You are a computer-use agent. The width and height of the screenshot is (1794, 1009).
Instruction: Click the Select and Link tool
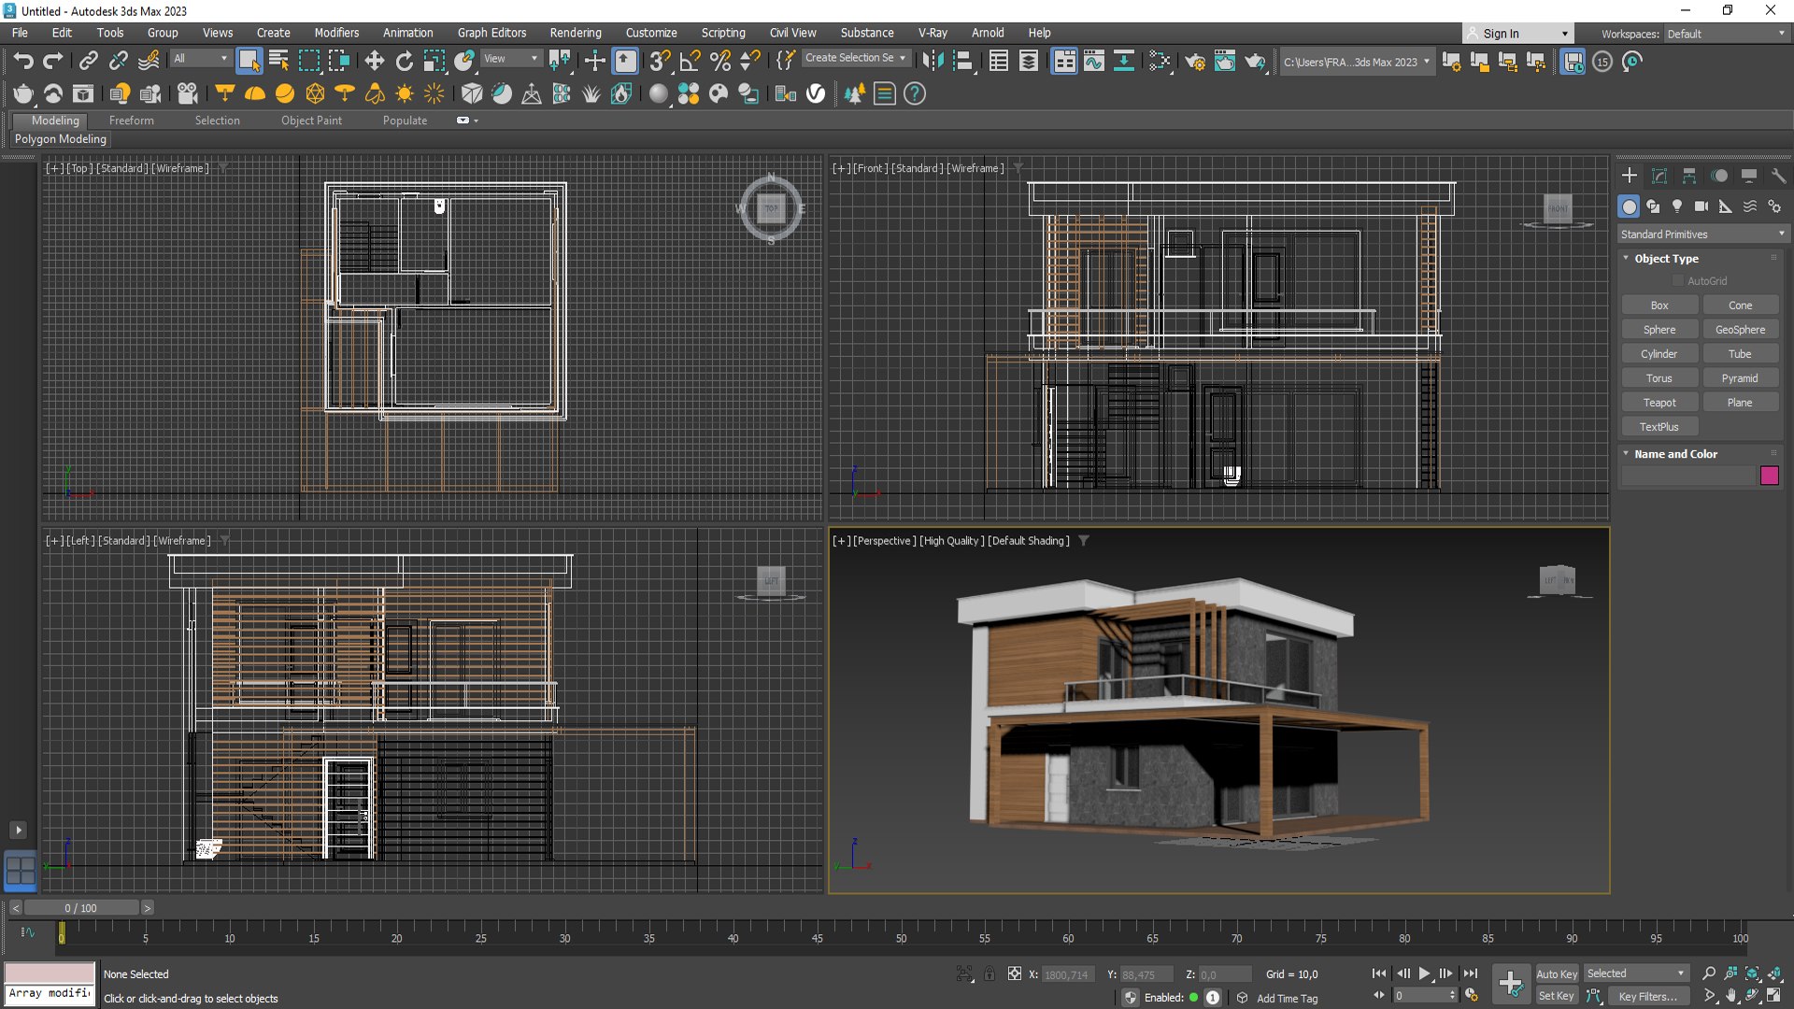(x=88, y=62)
